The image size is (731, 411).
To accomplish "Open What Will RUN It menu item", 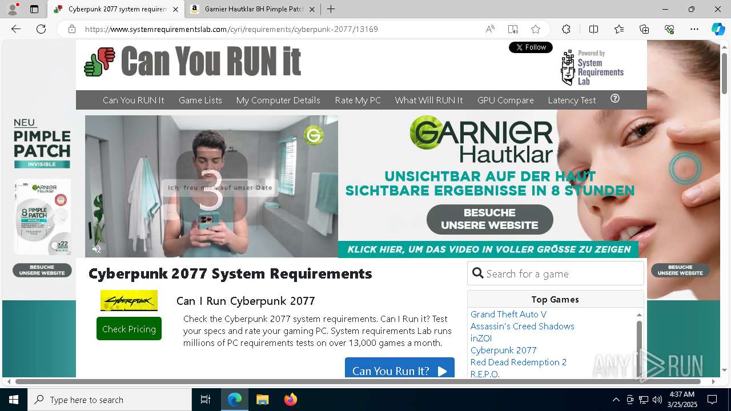I will point(429,100).
